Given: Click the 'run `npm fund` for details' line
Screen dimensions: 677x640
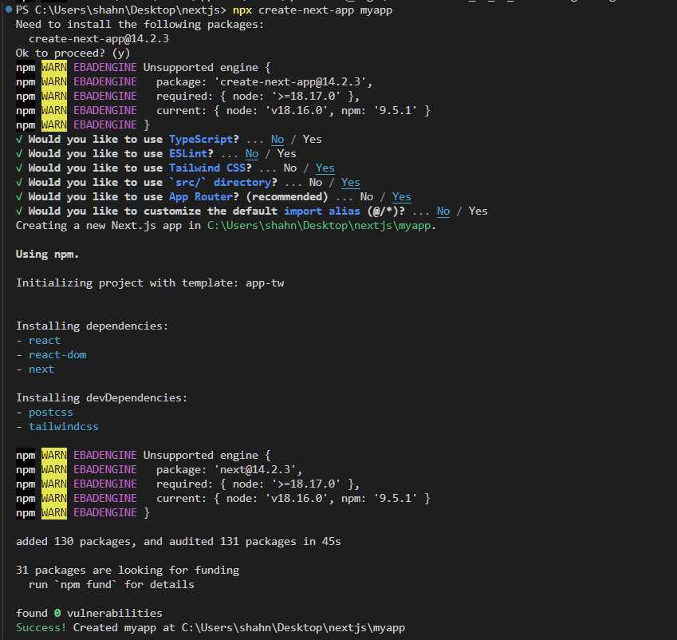Looking at the screenshot, I should tap(112, 585).
